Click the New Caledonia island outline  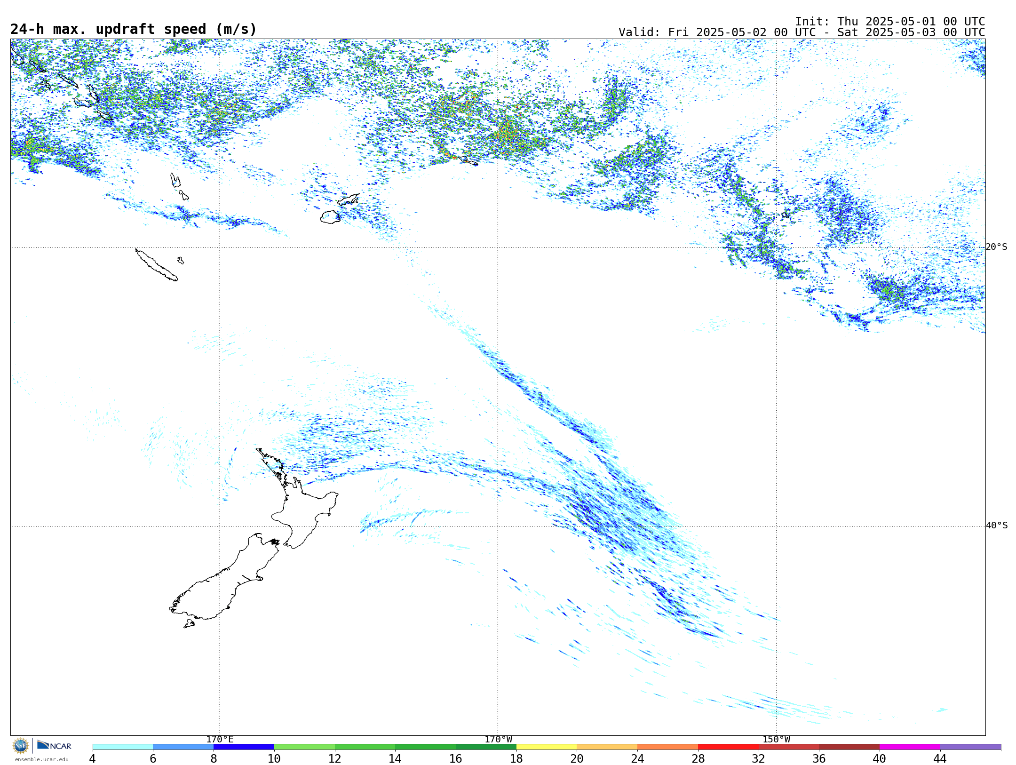[x=156, y=265]
